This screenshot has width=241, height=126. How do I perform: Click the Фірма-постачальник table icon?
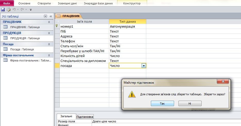point(5,60)
